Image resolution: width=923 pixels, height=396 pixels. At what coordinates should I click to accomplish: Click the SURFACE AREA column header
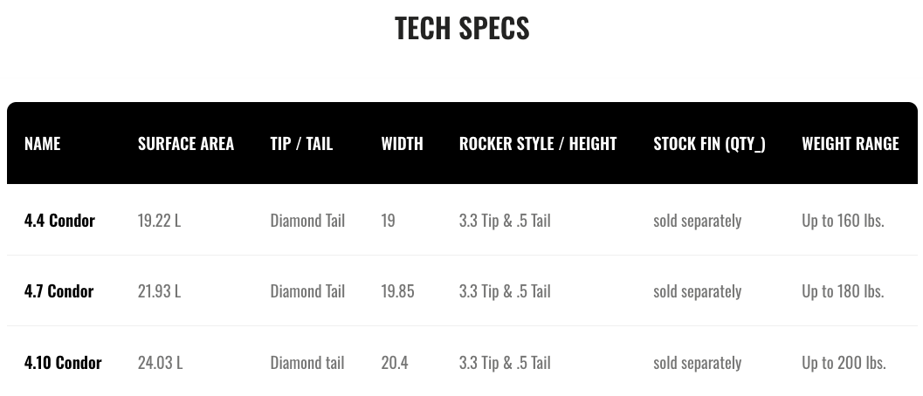coord(186,143)
